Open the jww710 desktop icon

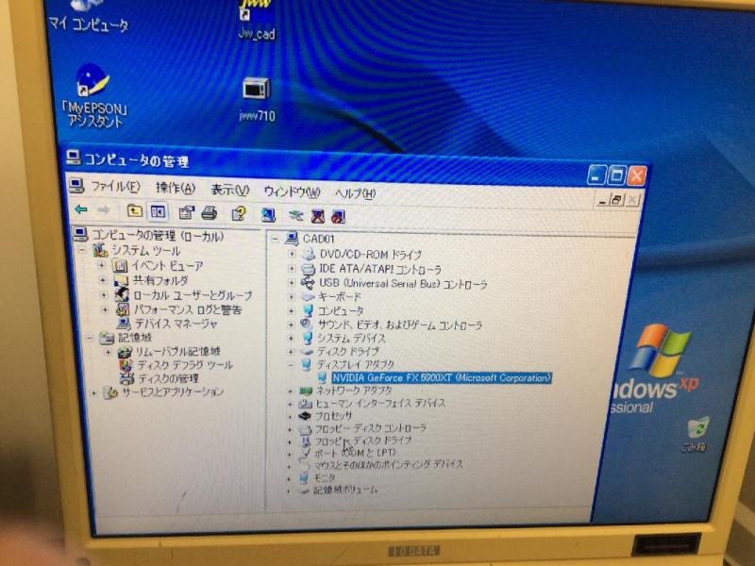(257, 100)
